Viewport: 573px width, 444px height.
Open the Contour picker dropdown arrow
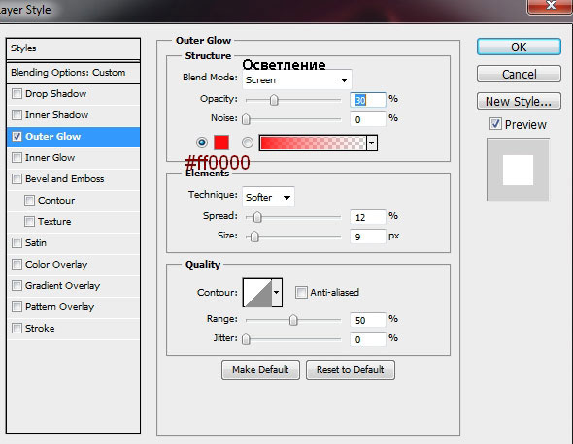pos(277,292)
